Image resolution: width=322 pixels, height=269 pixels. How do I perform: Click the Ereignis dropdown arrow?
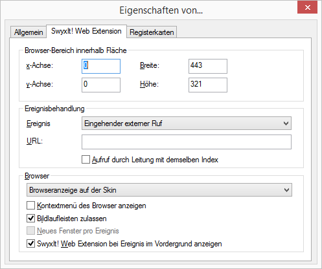pyautogui.click(x=286, y=124)
